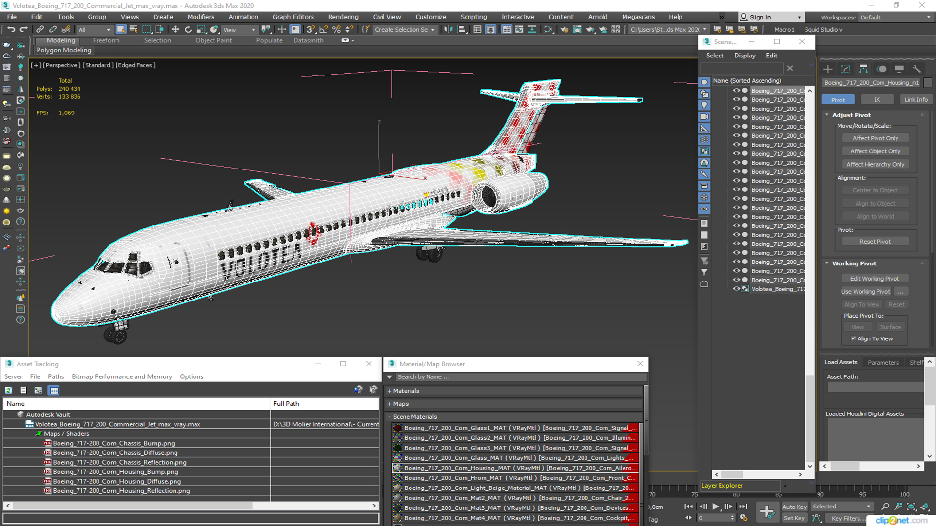936x526 pixels.
Task: Open Create Selection Set dropdown
Action: (x=405, y=30)
